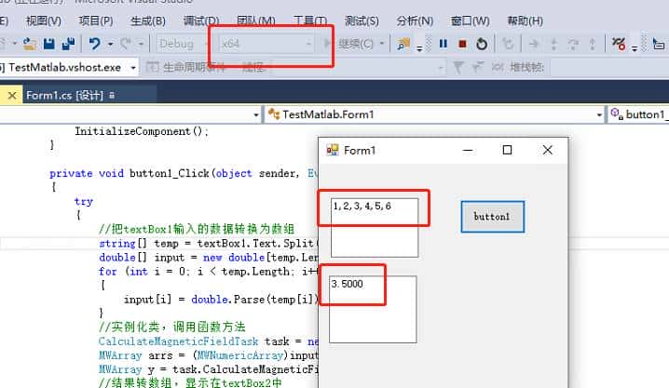This screenshot has width=669, height=388.
Task: Expand the undo history dropdown arrow
Action: (x=110, y=44)
